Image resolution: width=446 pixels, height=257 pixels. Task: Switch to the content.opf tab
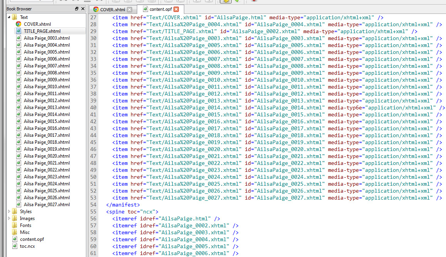(161, 9)
